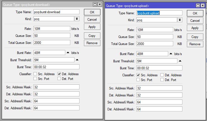The width and height of the screenshot is (207, 121).
Task: Close the pcq-burst-download window
Action: coord(100,4)
